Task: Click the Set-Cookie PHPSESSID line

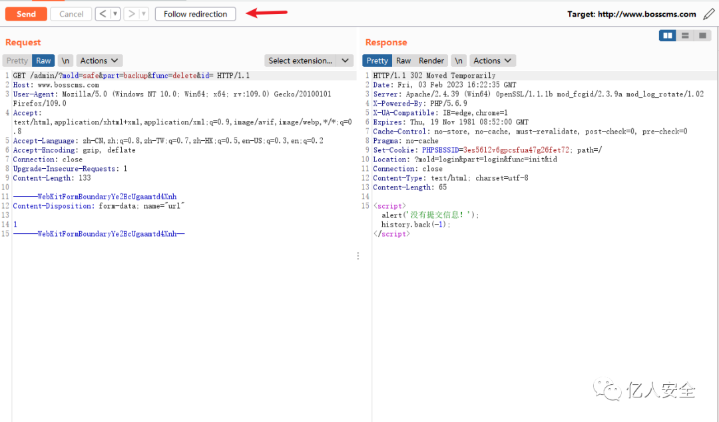Action: click(487, 150)
